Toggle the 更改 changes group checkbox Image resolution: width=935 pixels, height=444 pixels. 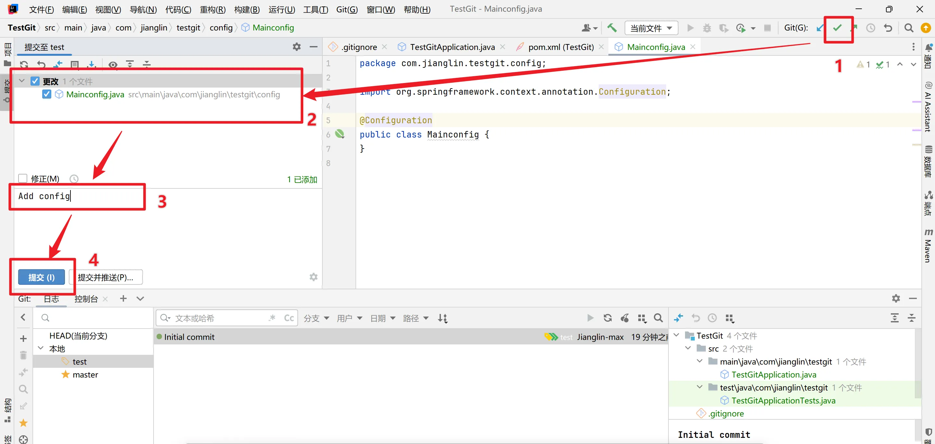pyautogui.click(x=35, y=81)
